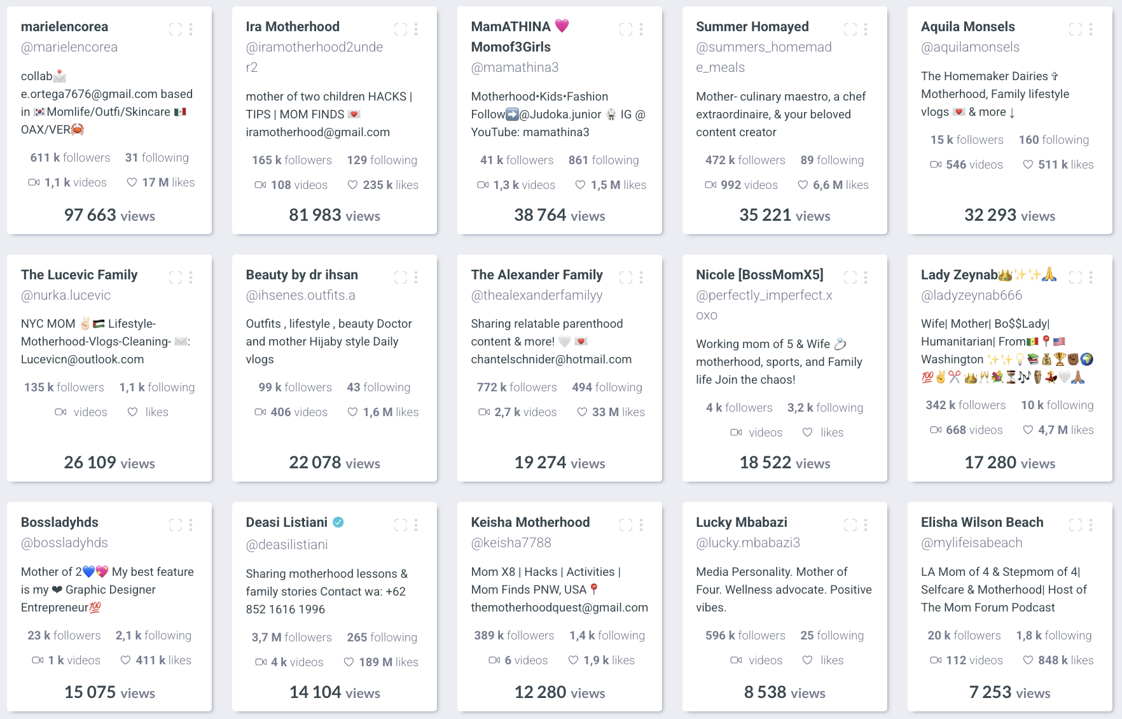
Task: Click the @lucky.mbabazi3 username
Action: tap(748, 543)
